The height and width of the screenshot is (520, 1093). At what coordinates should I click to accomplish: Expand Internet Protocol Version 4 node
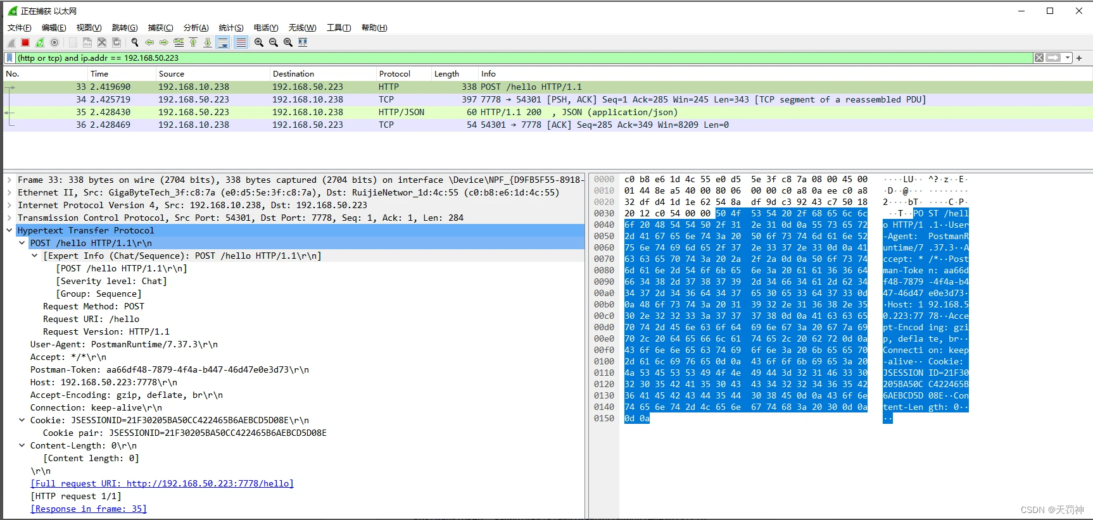pyautogui.click(x=9, y=205)
